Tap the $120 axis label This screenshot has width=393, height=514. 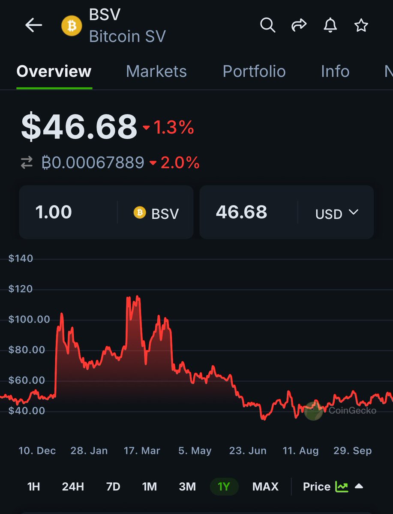click(x=21, y=289)
